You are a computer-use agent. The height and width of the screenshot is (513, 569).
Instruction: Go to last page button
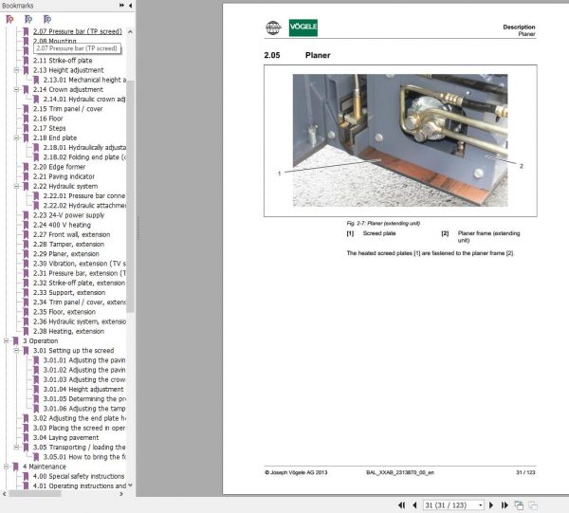tap(505, 505)
